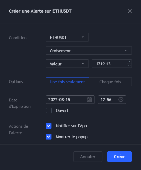Open the ETHUSDT symbol dropdown
This screenshot has width=141, height=170.
point(67,37)
